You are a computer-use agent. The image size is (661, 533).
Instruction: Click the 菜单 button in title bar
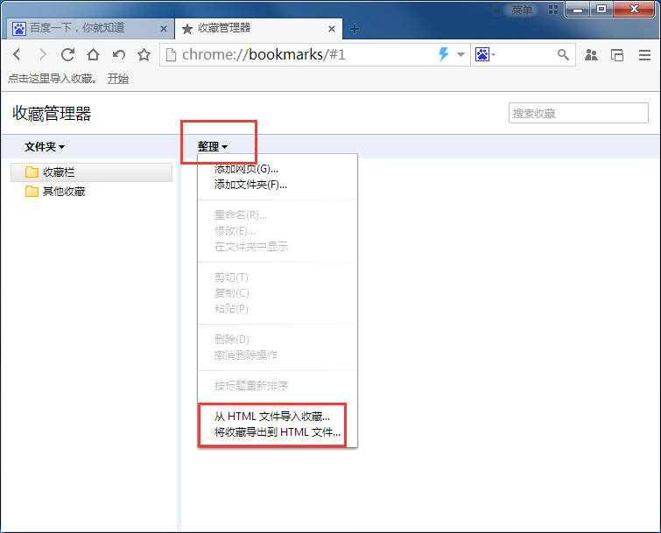[522, 10]
